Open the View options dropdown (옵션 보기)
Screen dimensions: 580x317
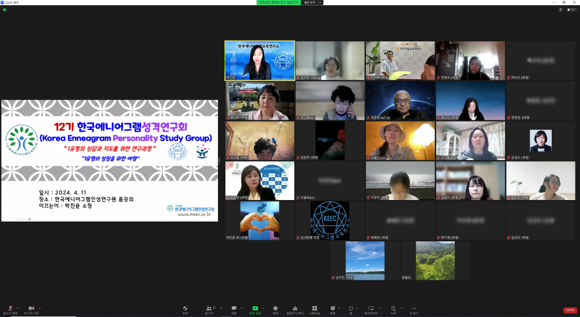[x=312, y=2]
